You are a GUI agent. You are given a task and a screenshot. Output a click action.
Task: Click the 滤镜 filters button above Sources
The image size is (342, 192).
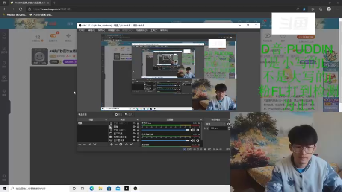click(x=129, y=114)
